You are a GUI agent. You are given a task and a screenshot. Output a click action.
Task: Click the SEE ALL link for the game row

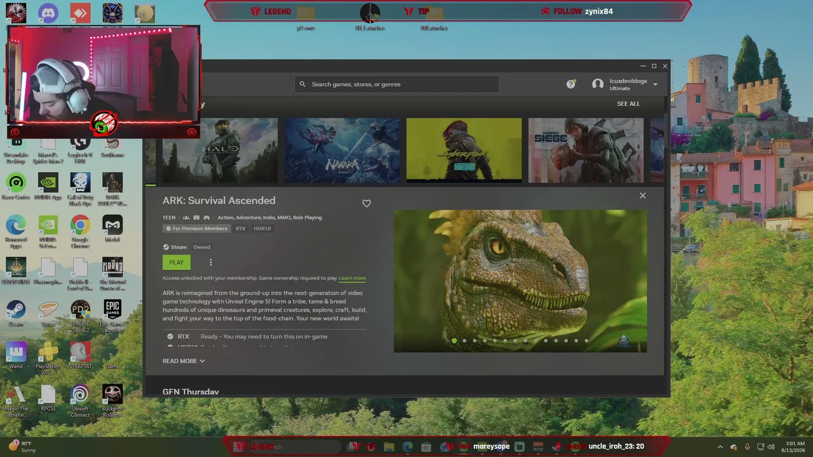click(628, 103)
